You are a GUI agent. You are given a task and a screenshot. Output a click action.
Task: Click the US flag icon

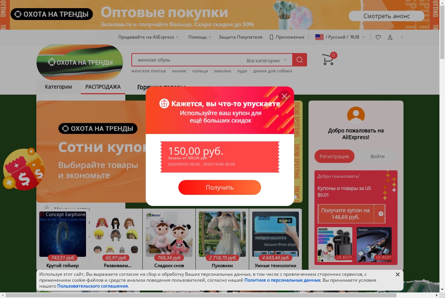tap(319, 37)
